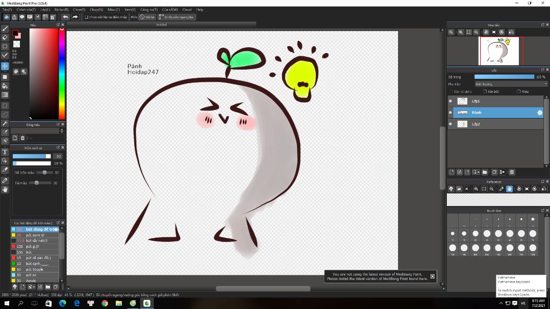
Task: Select the hand tool in the Reference panel
Action: click(x=509, y=189)
